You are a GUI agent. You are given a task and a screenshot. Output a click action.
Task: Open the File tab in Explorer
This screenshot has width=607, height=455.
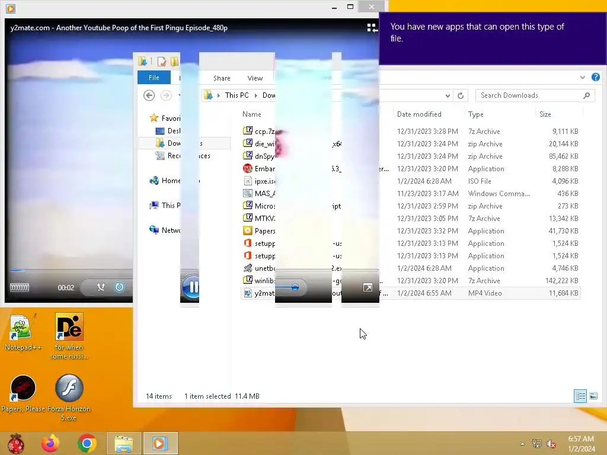point(154,78)
